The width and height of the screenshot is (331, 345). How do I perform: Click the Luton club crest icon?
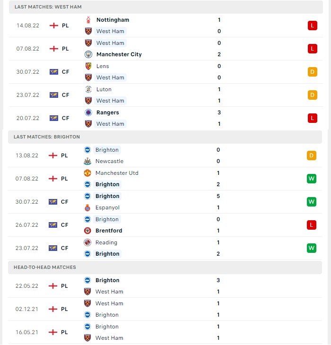(88, 89)
